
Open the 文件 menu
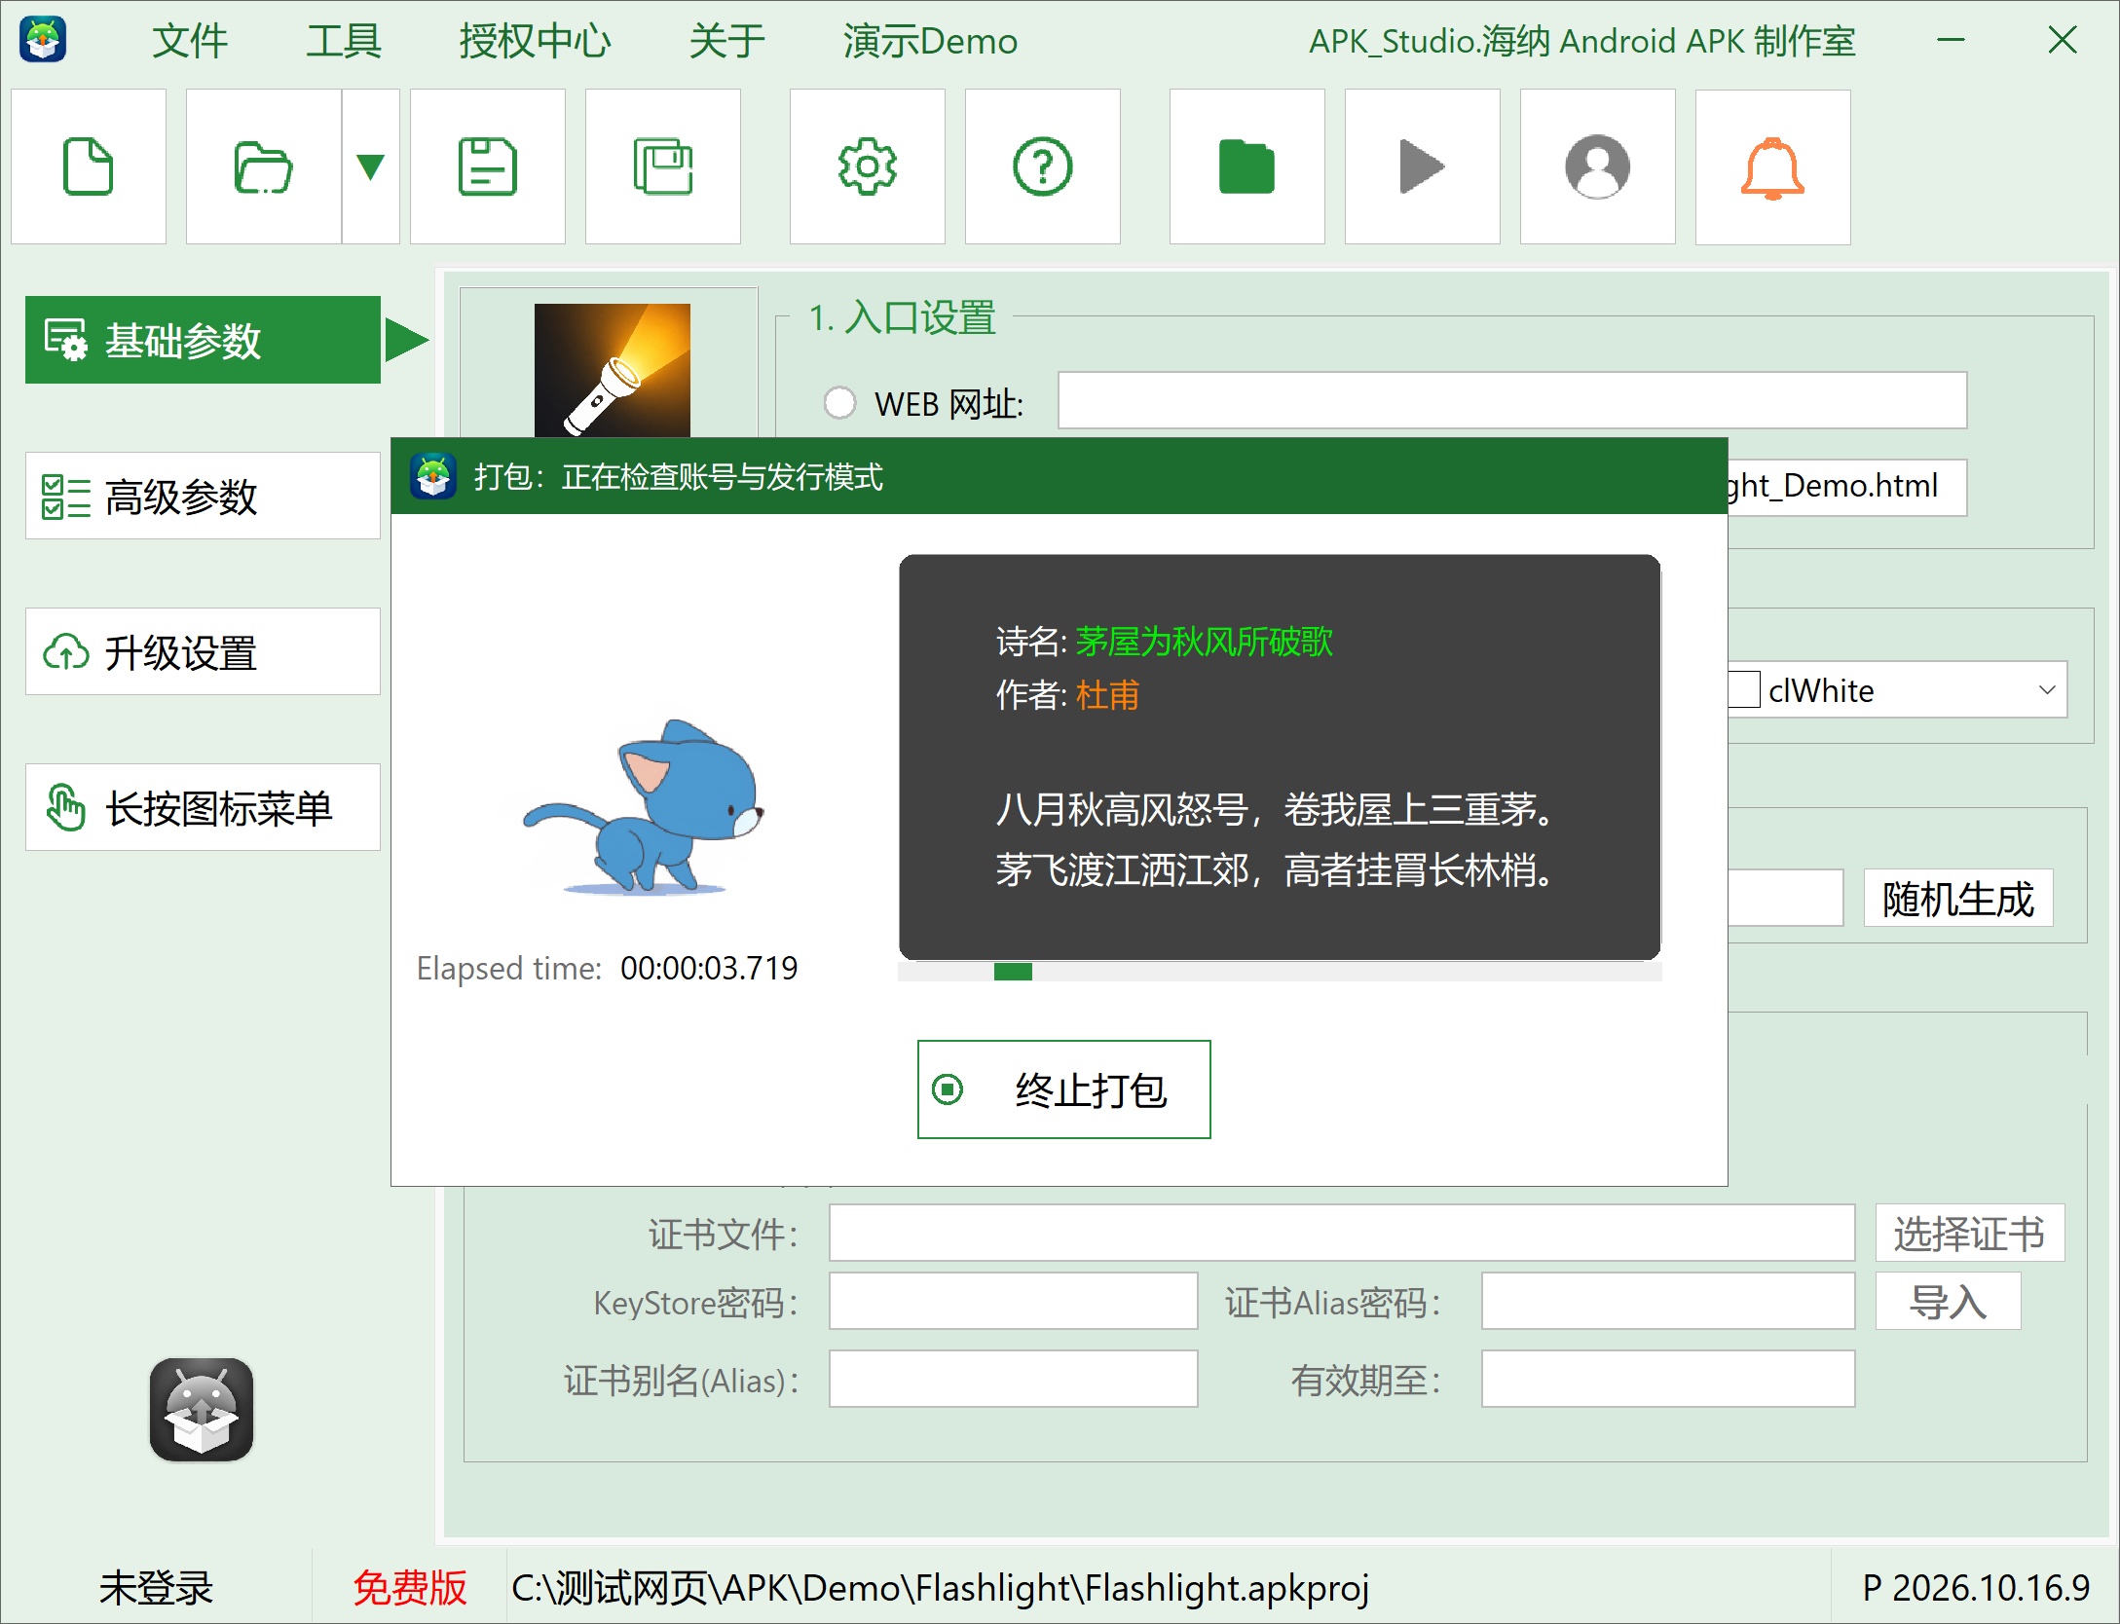[189, 41]
